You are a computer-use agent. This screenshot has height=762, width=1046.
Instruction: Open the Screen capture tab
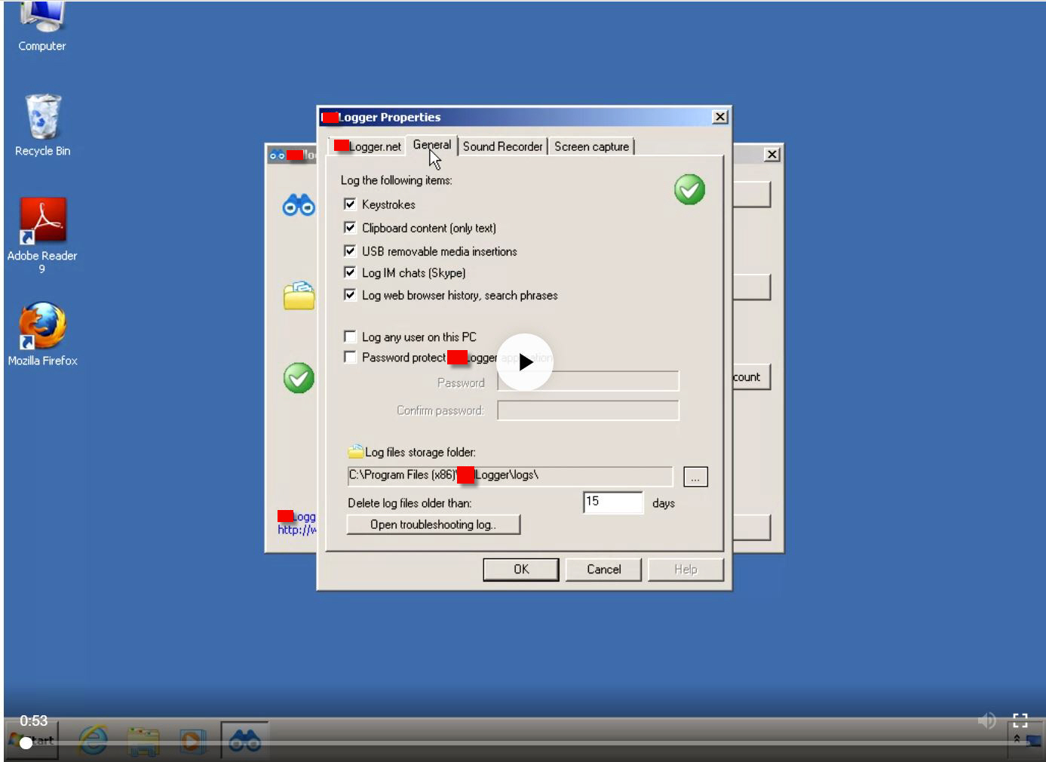591,146
